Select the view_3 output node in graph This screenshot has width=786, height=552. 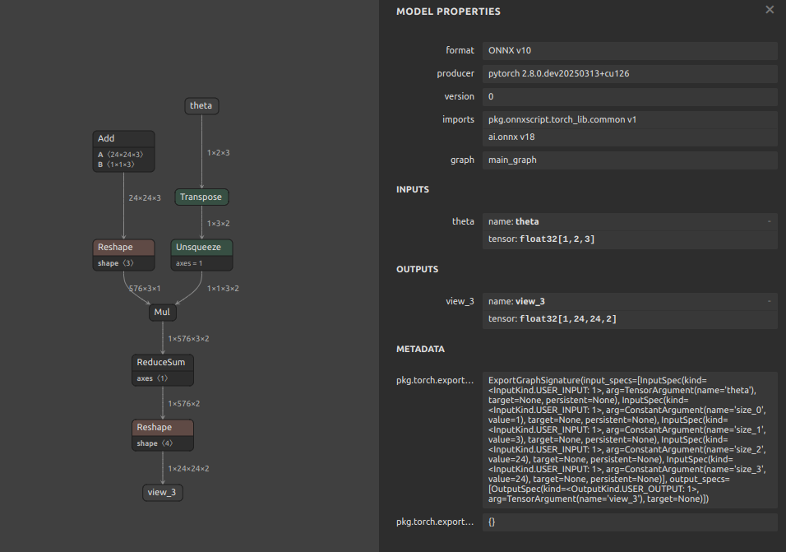click(163, 492)
